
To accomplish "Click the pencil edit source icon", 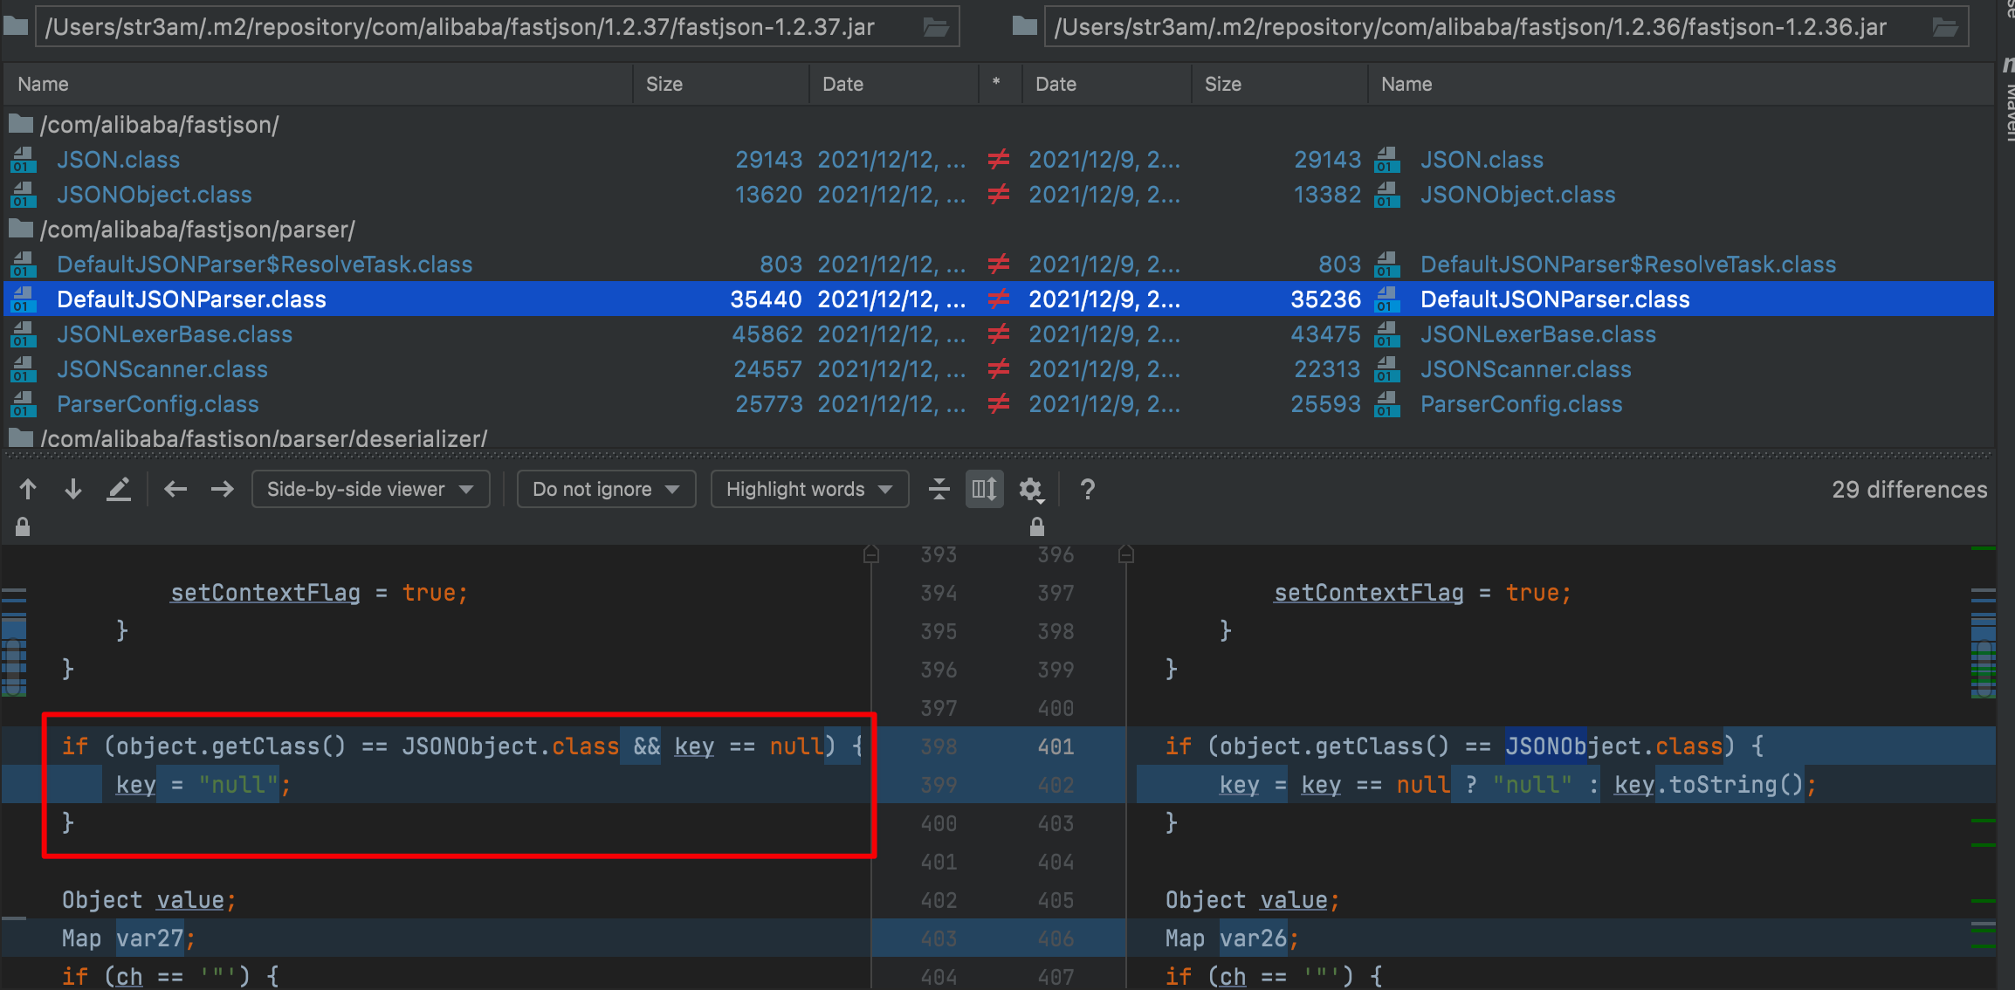I will coord(119,489).
